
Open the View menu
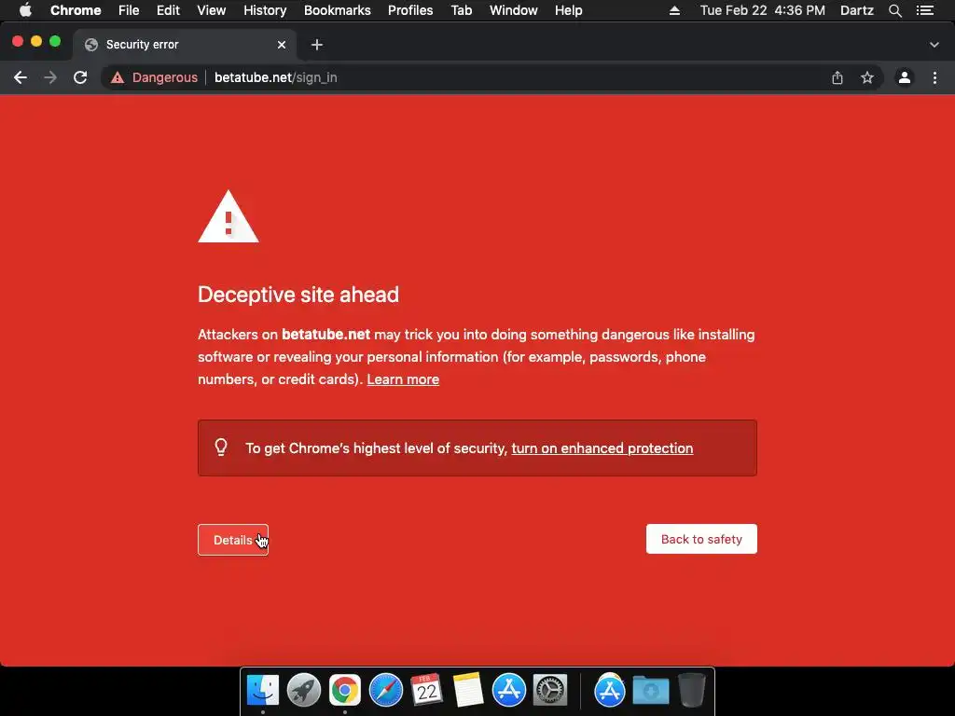[x=212, y=10]
